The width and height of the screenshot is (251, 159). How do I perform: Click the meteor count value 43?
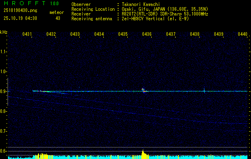coord(58,18)
